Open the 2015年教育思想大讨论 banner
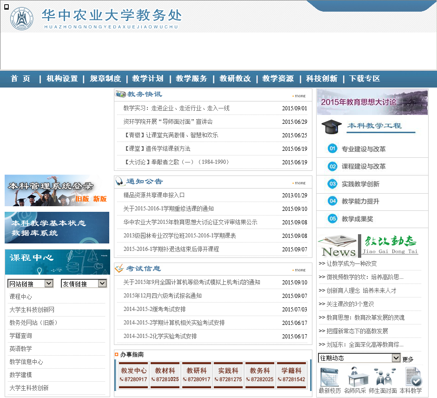The width and height of the screenshot is (437, 398). [x=372, y=102]
